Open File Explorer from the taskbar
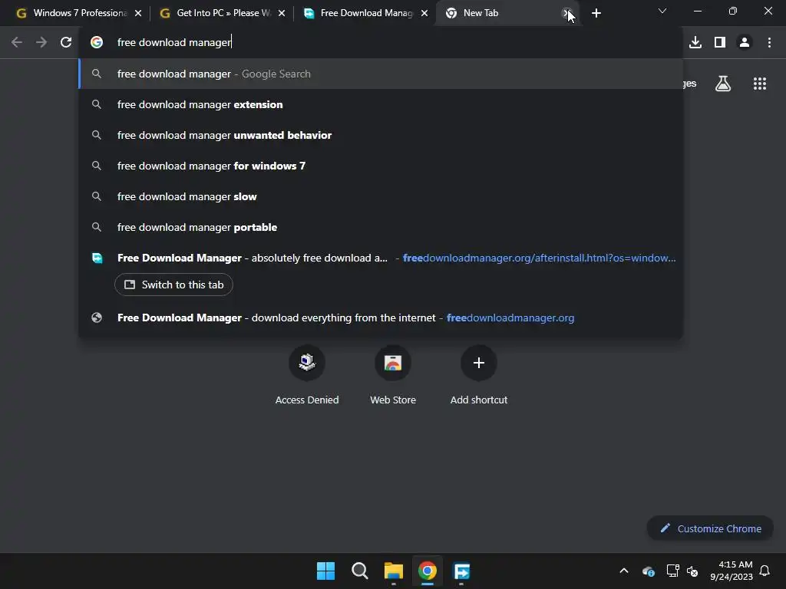 pos(394,571)
